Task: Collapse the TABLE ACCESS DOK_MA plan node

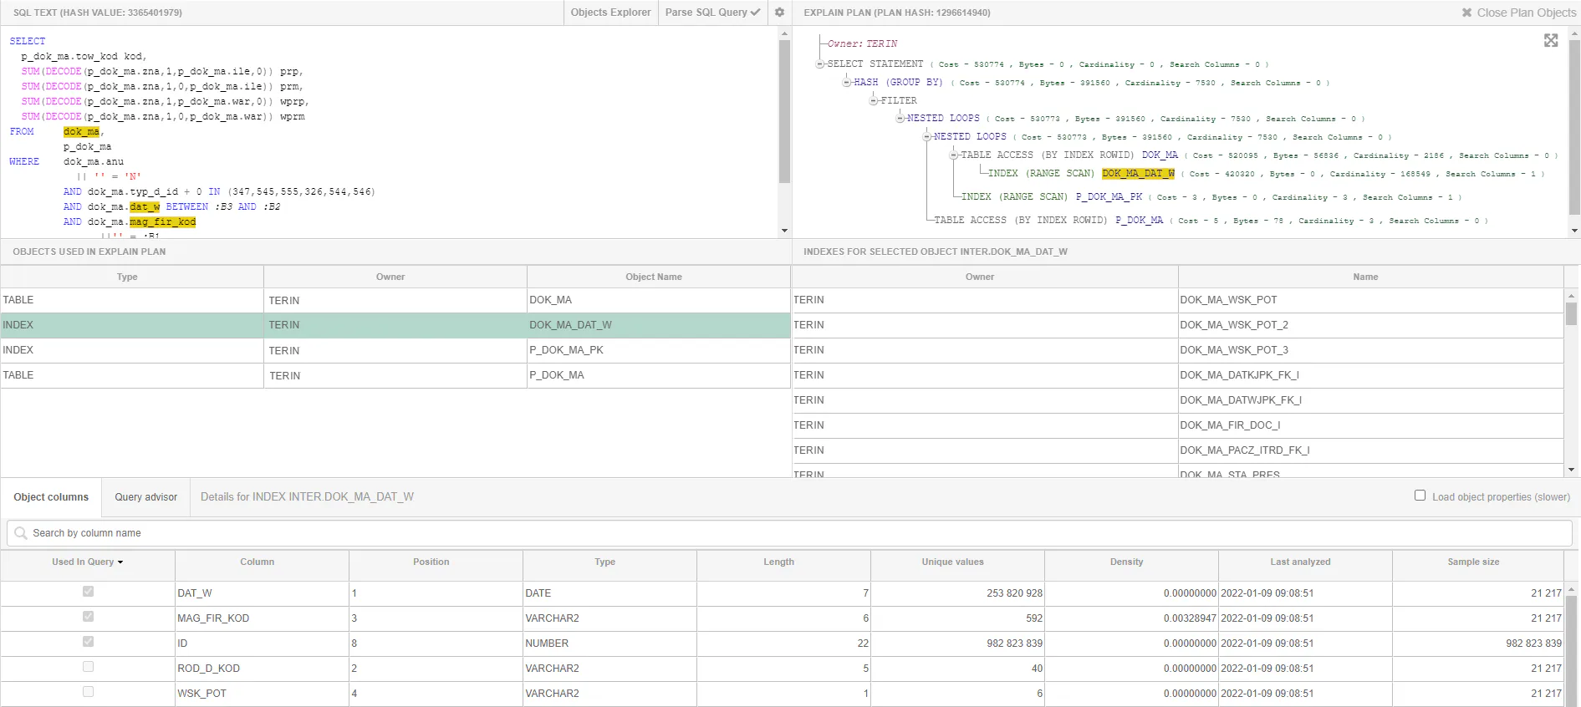Action: point(954,155)
